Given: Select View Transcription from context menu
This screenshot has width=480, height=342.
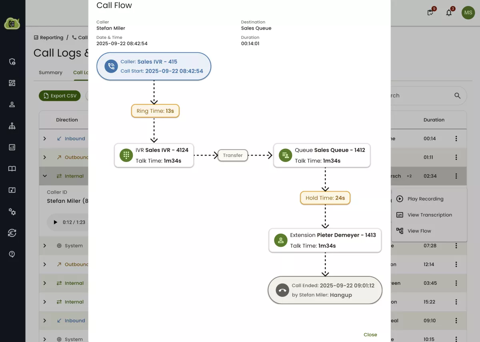Looking at the screenshot, I should point(429,215).
